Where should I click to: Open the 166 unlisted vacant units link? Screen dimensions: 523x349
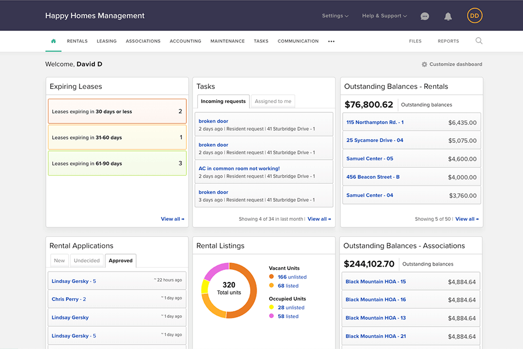292,277
